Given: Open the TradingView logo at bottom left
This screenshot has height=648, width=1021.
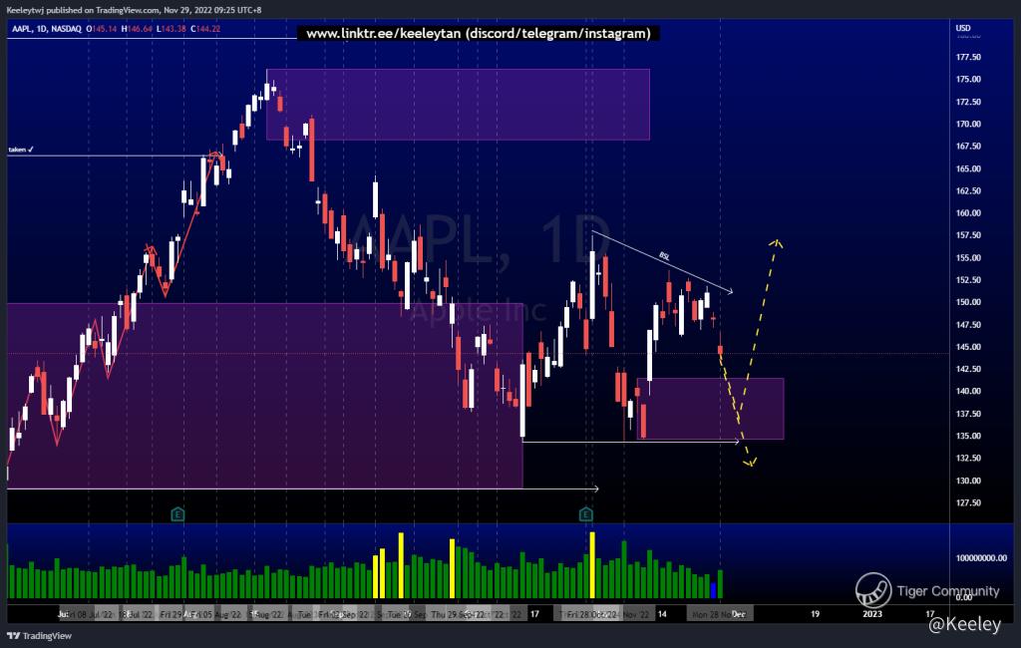Looking at the screenshot, I should tap(40, 636).
